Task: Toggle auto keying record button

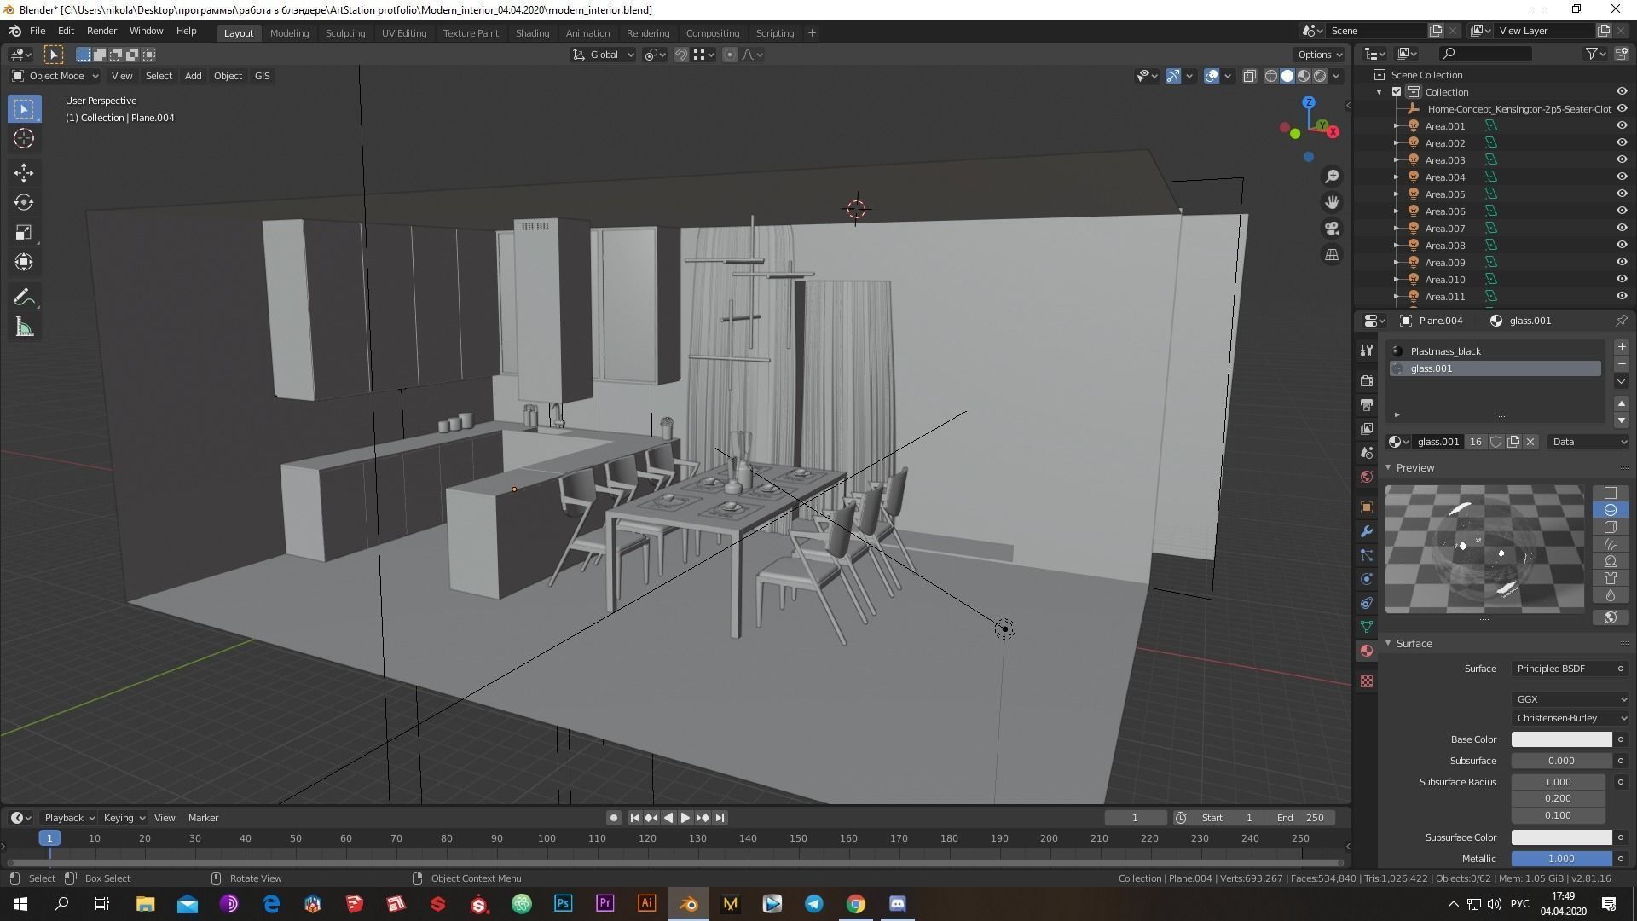Action: [613, 818]
